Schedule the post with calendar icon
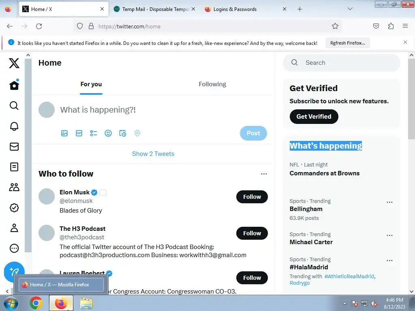 coord(122,133)
